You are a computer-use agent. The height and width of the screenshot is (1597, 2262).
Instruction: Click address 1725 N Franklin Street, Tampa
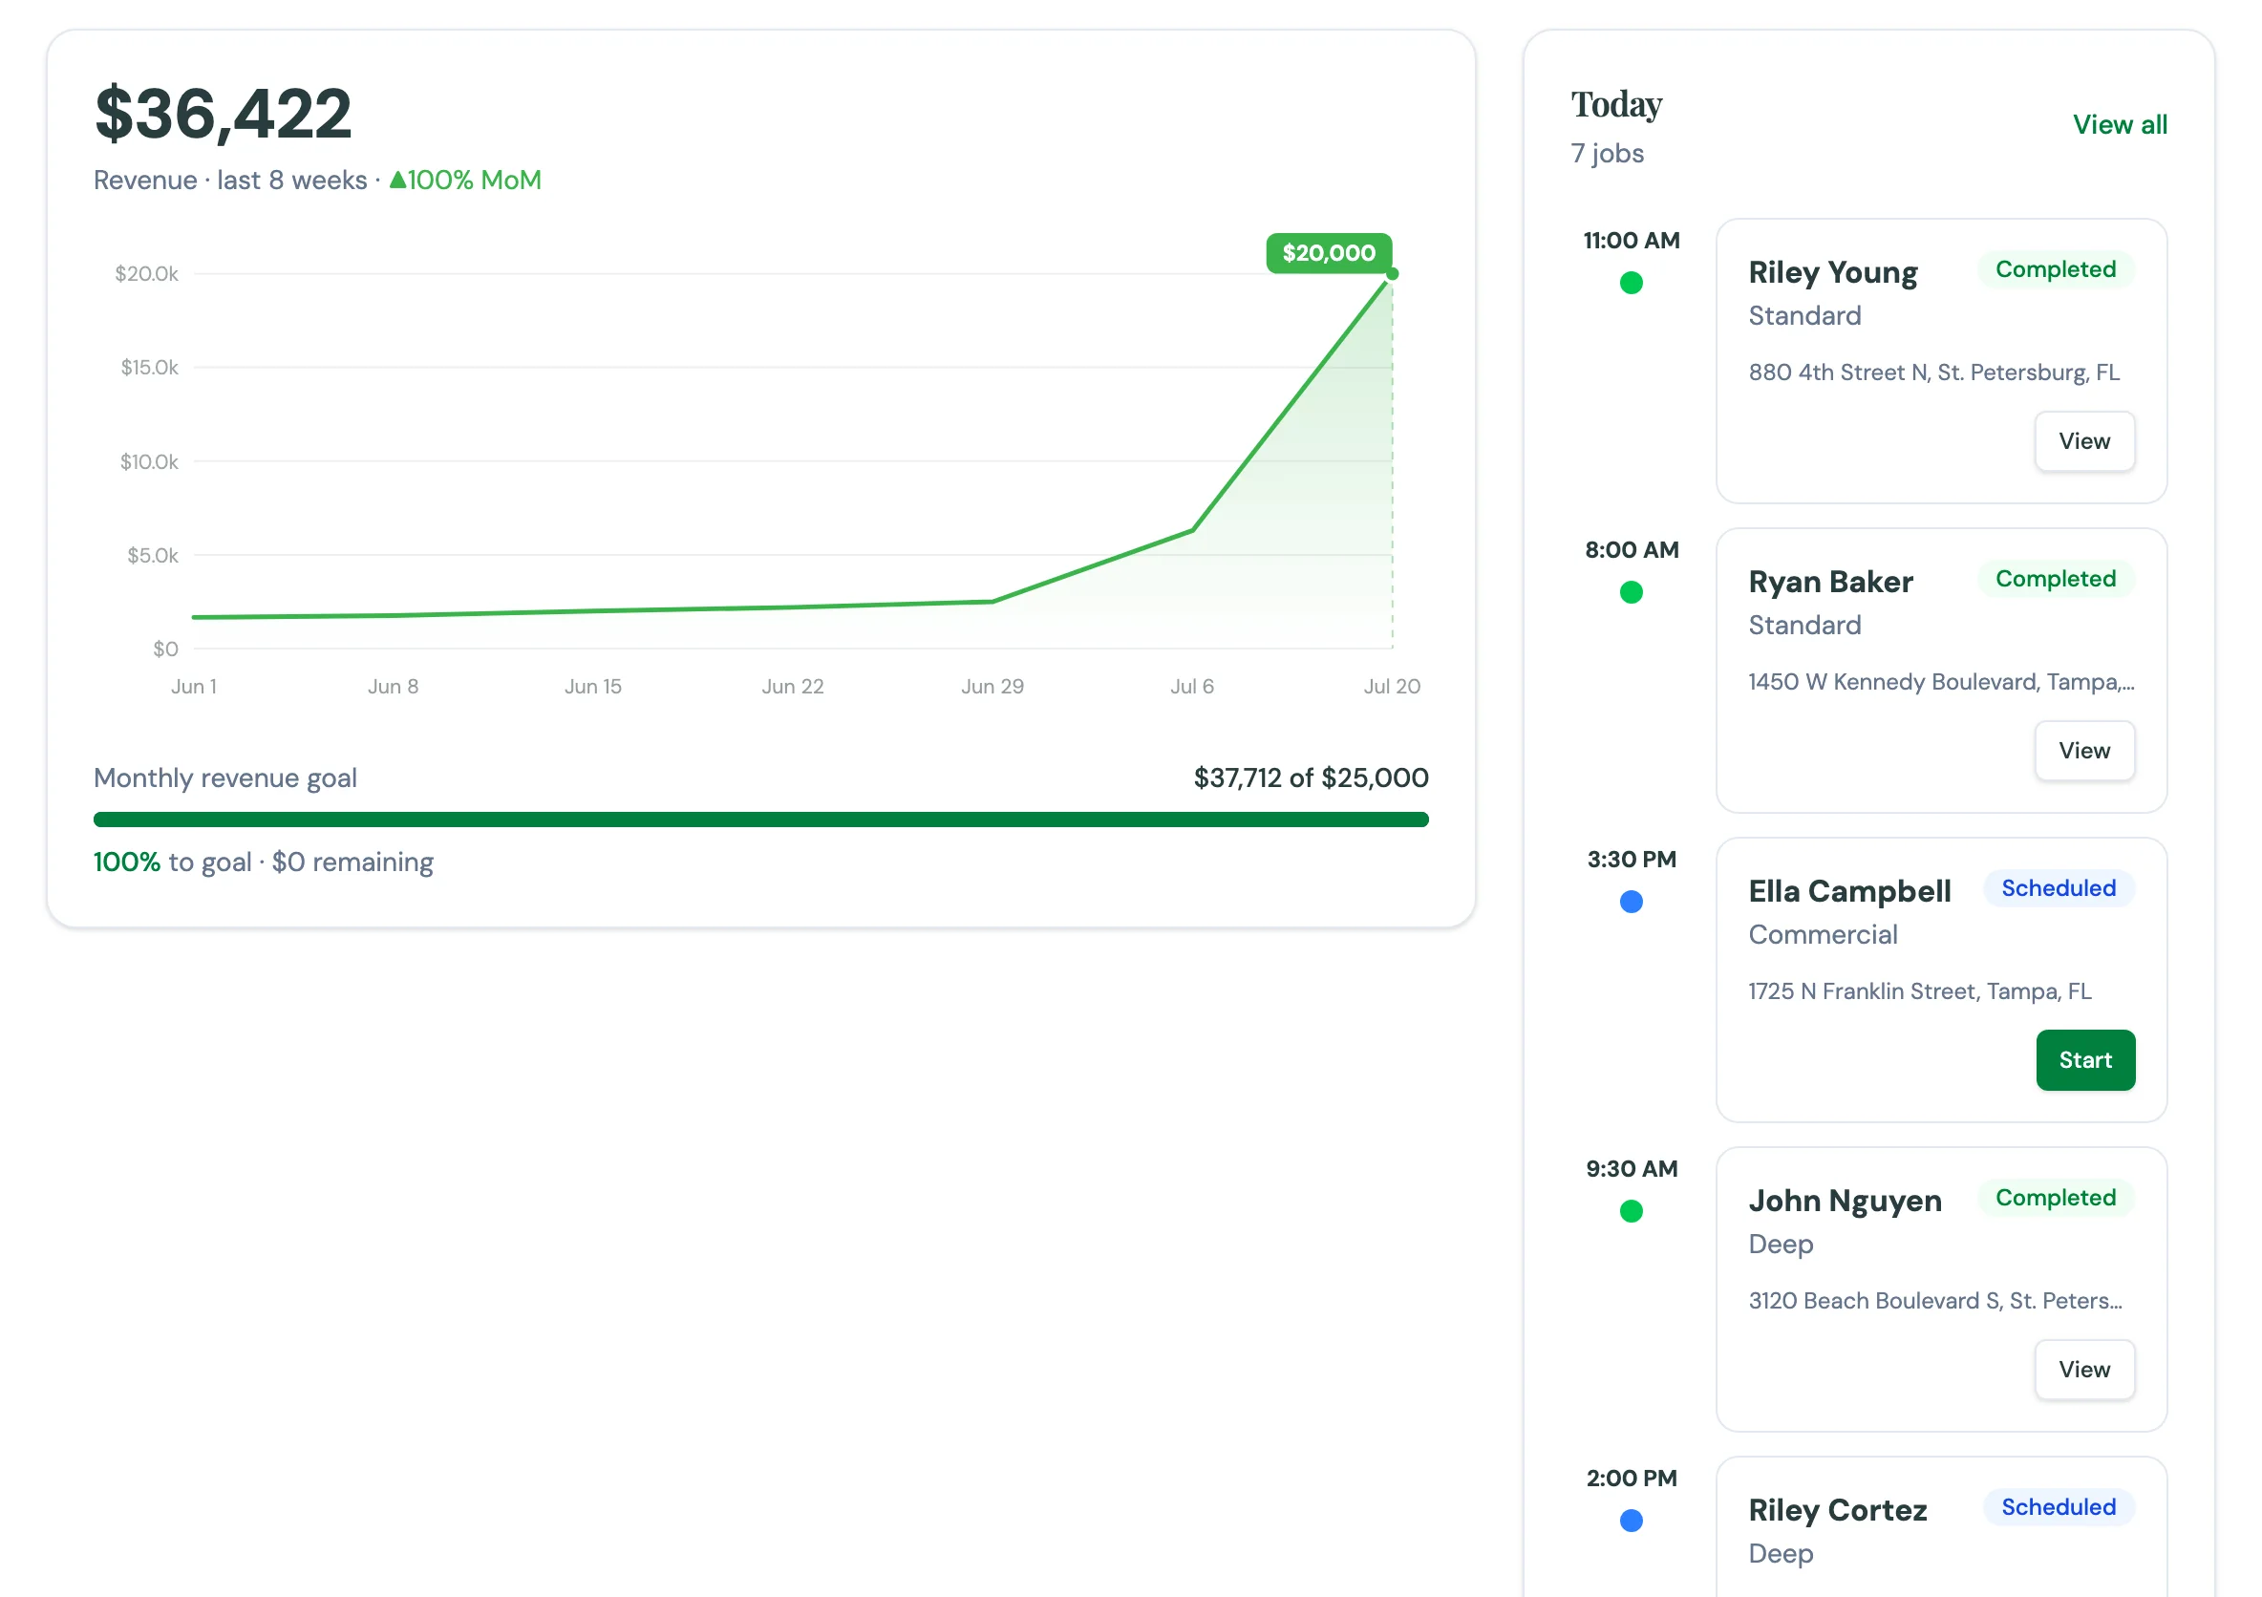pos(1919,991)
